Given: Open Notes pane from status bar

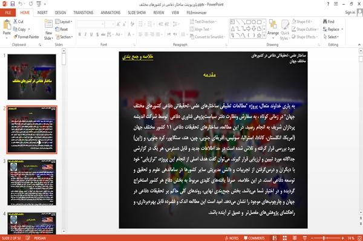Looking at the screenshot, I should 232,238.
